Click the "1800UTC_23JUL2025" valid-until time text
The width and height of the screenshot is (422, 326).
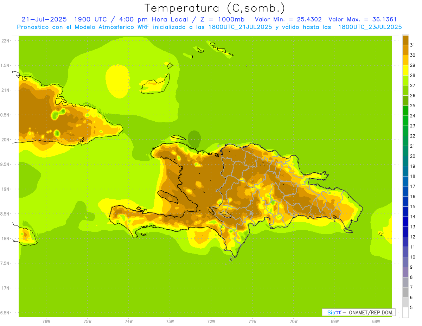point(370,27)
